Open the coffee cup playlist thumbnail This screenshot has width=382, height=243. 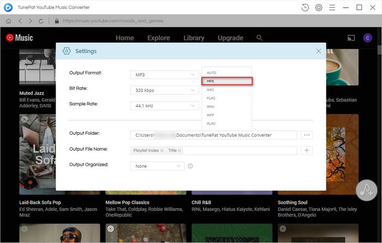point(342,67)
